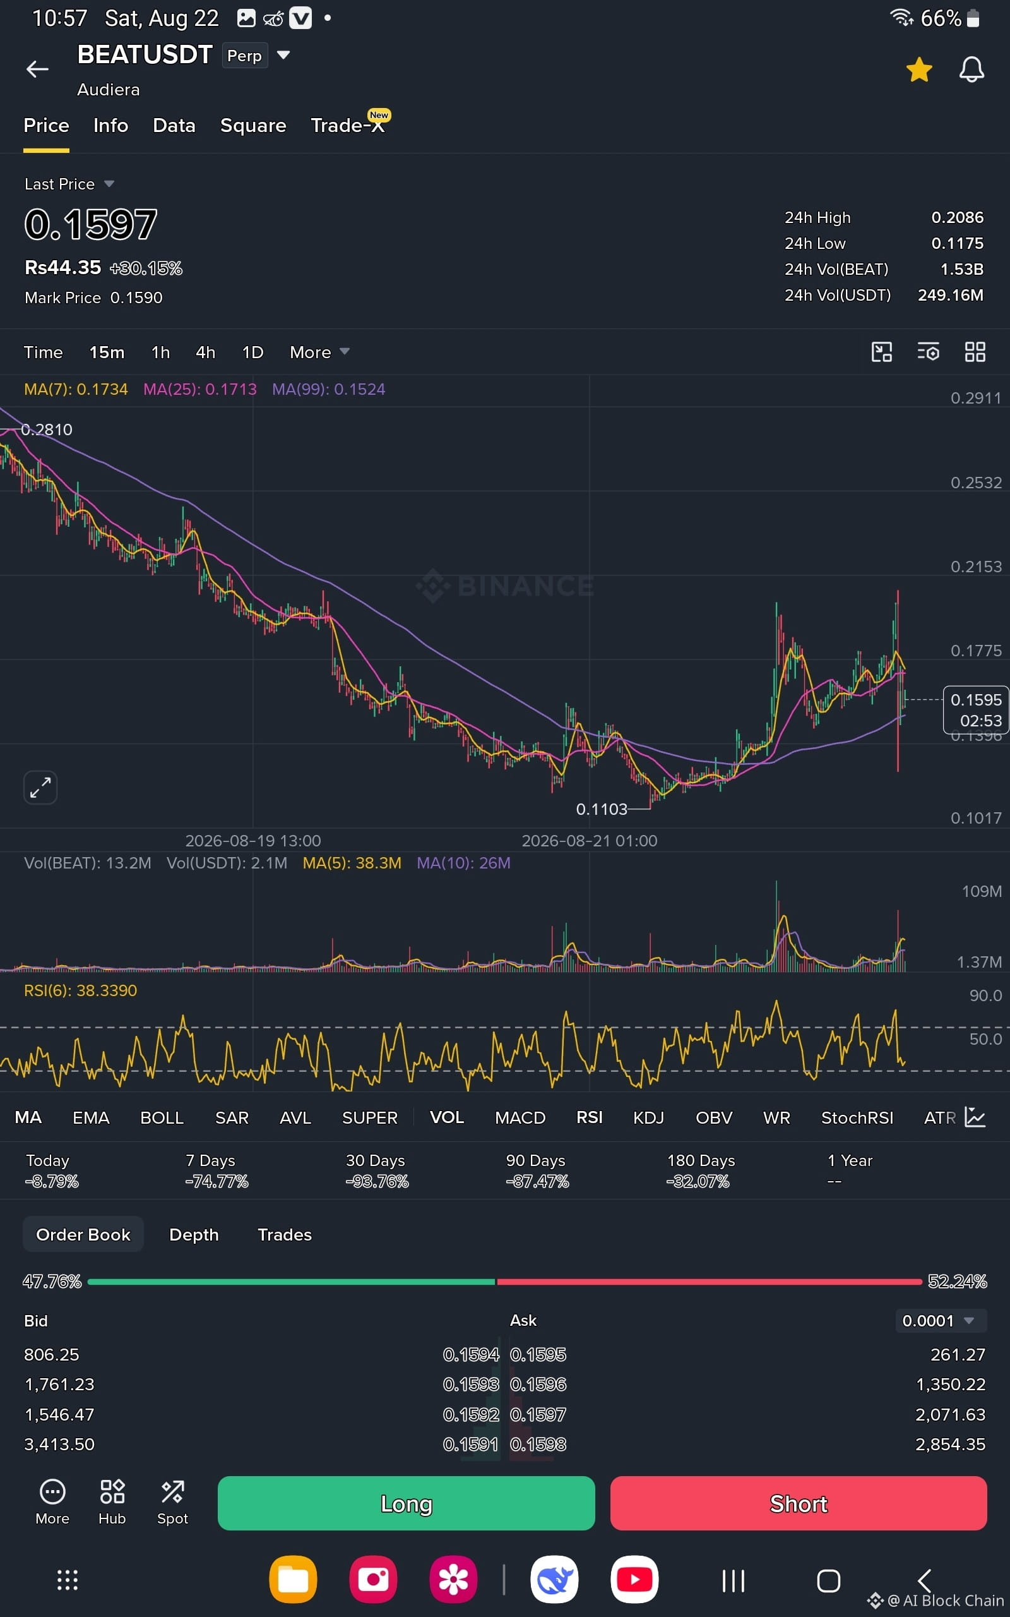1010x1617 pixels.
Task: Go to the Android home screen
Action: point(829,1581)
